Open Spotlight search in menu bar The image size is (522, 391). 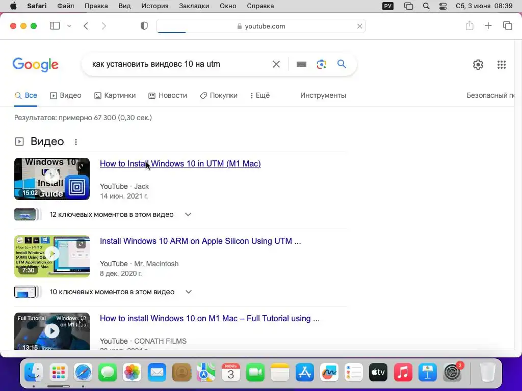[426, 6]
